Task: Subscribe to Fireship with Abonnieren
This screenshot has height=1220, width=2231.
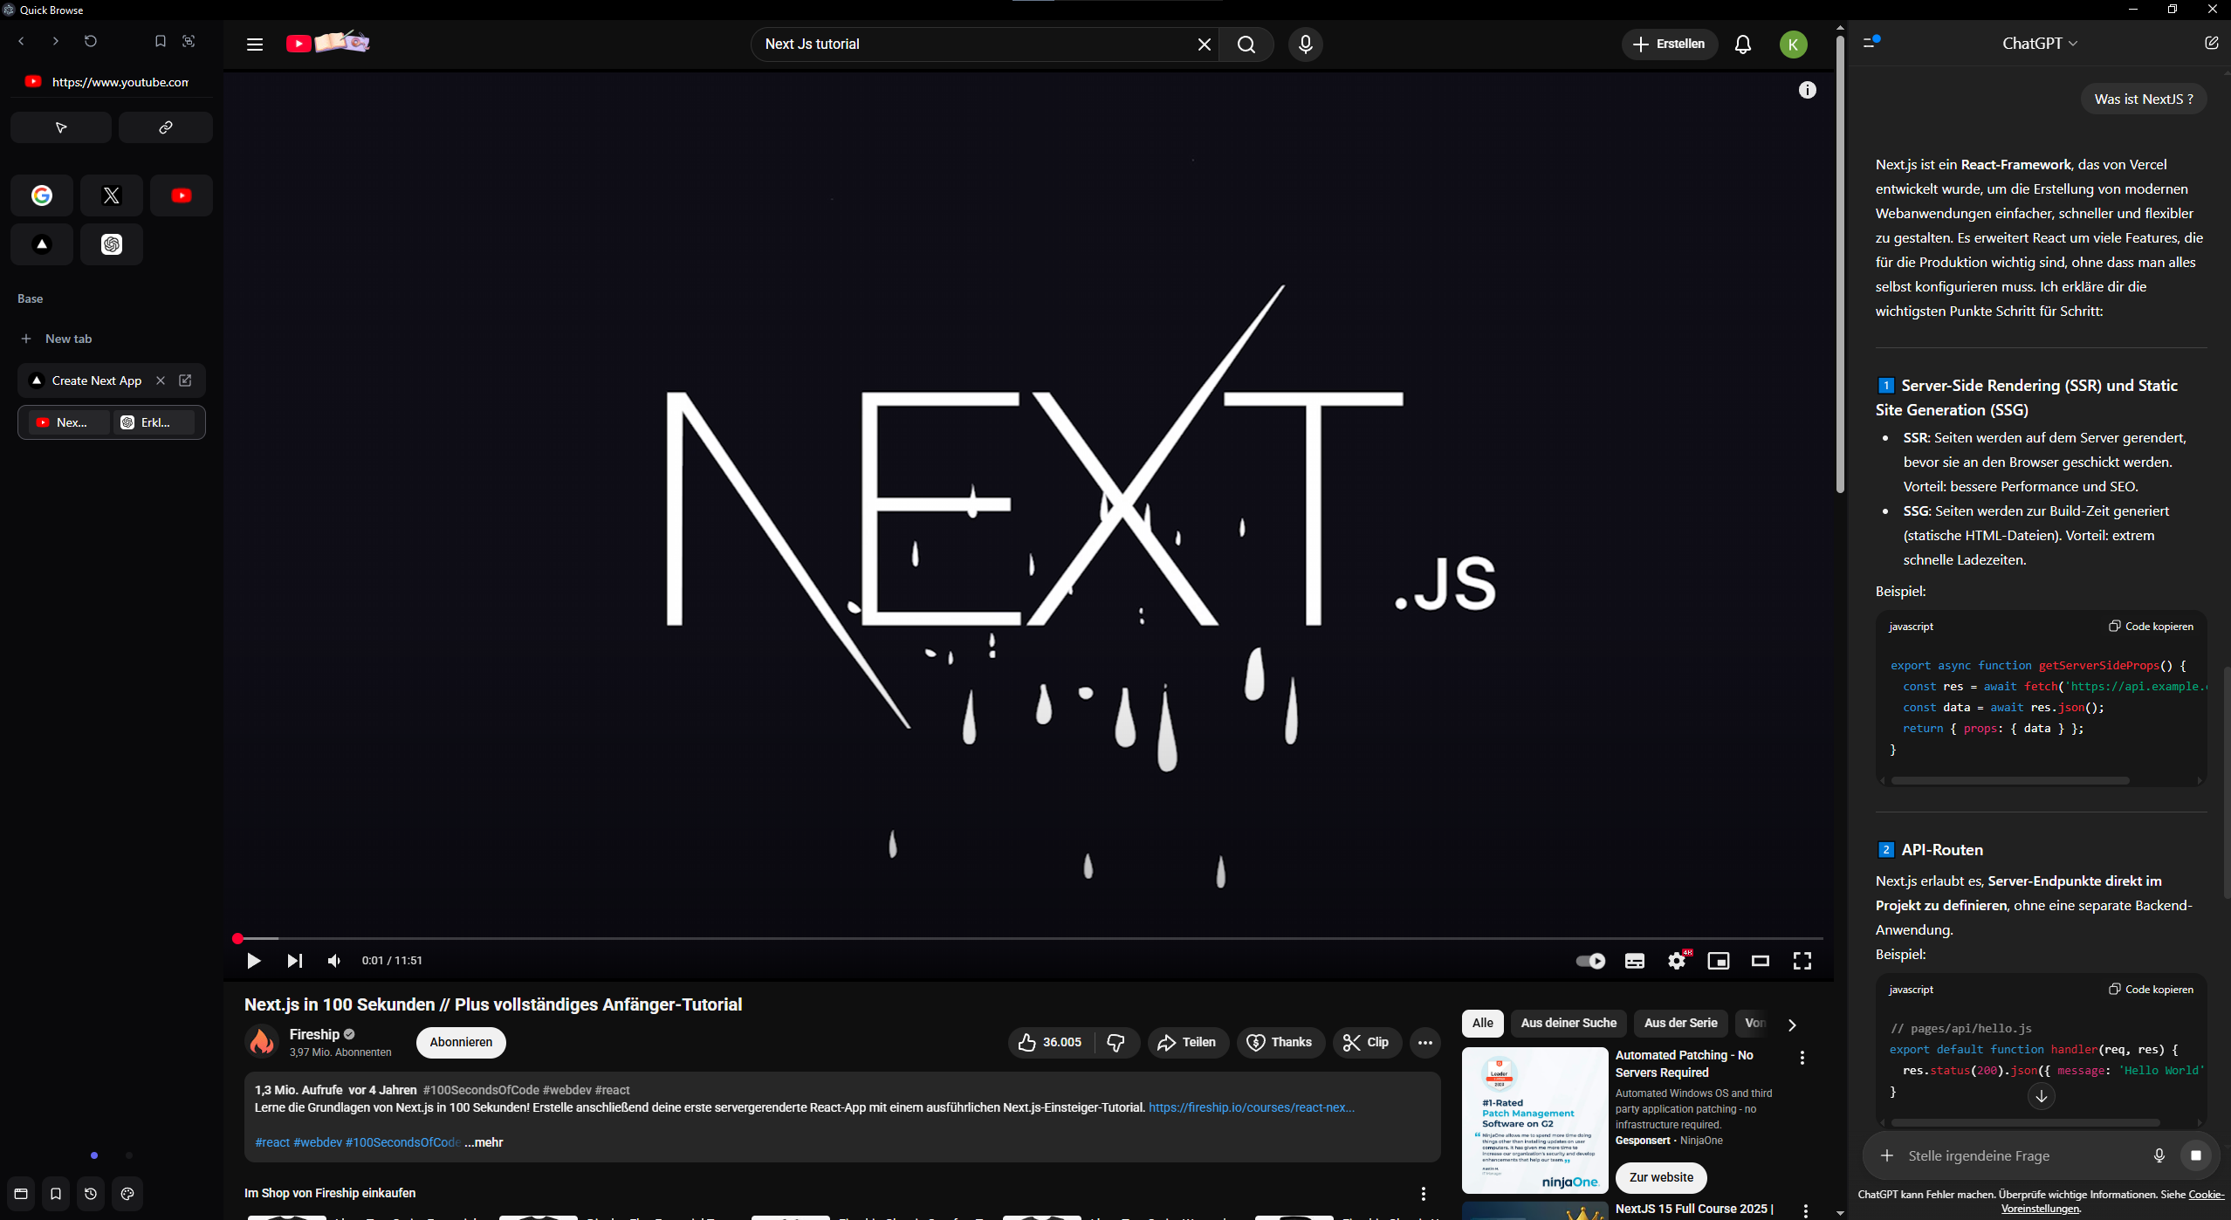Action: click(x=461, y=1042)
